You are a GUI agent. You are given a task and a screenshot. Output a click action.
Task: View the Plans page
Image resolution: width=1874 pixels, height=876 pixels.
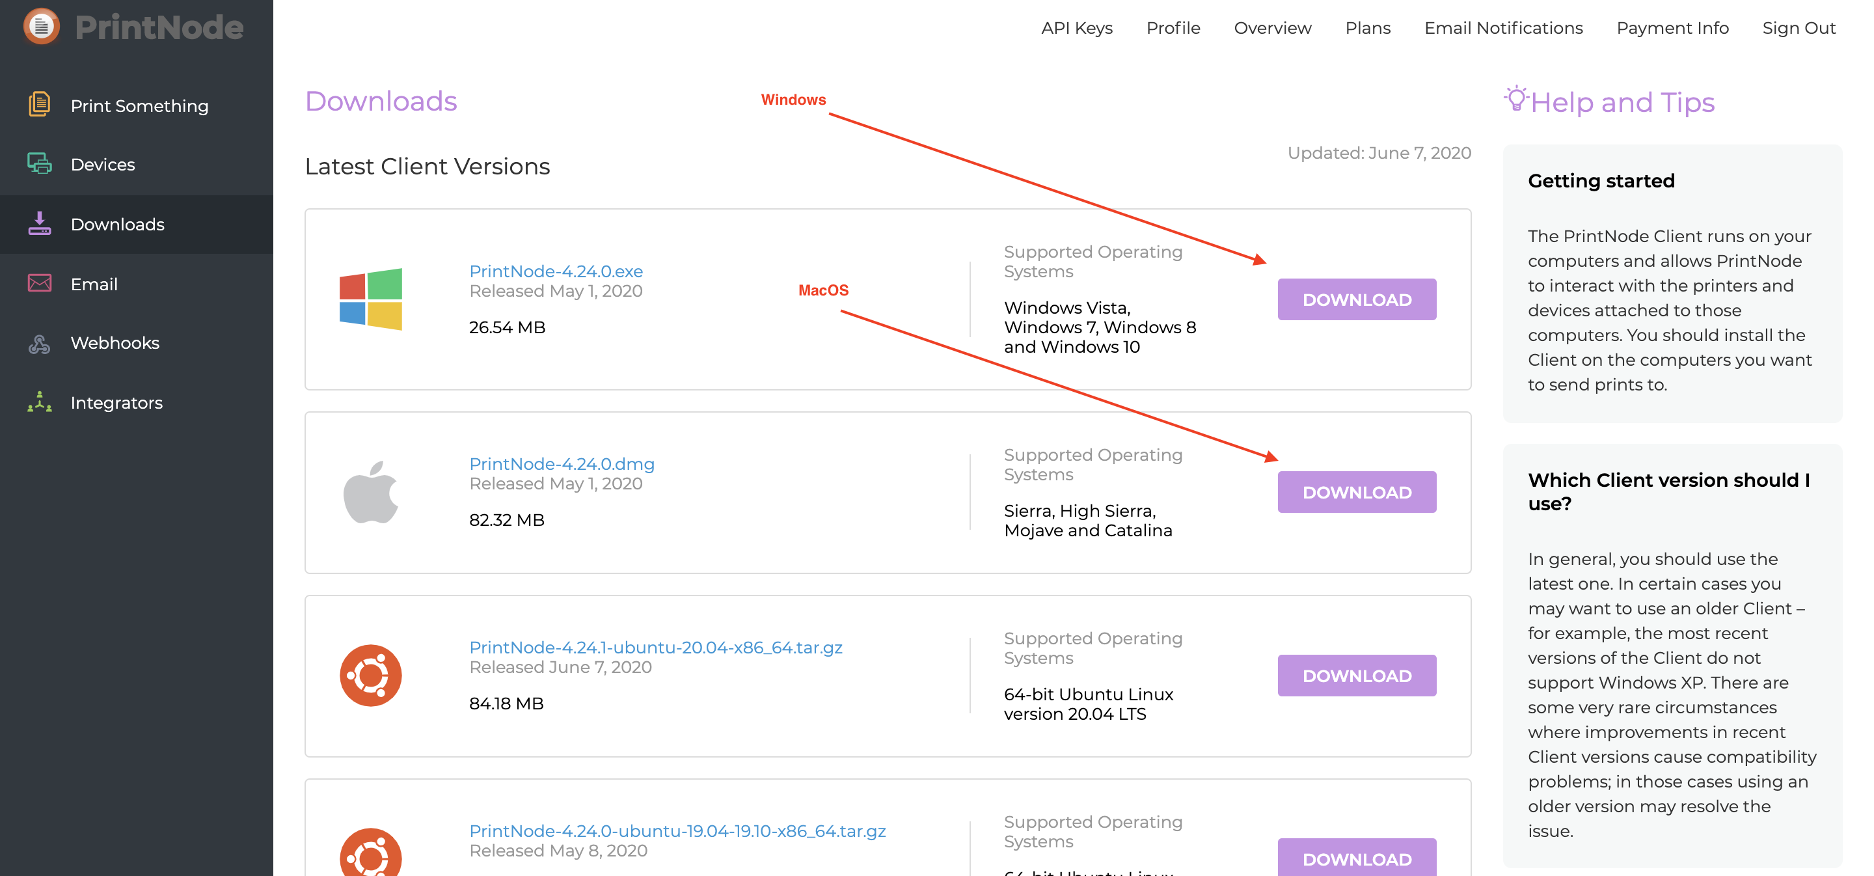pos(1368,27)
